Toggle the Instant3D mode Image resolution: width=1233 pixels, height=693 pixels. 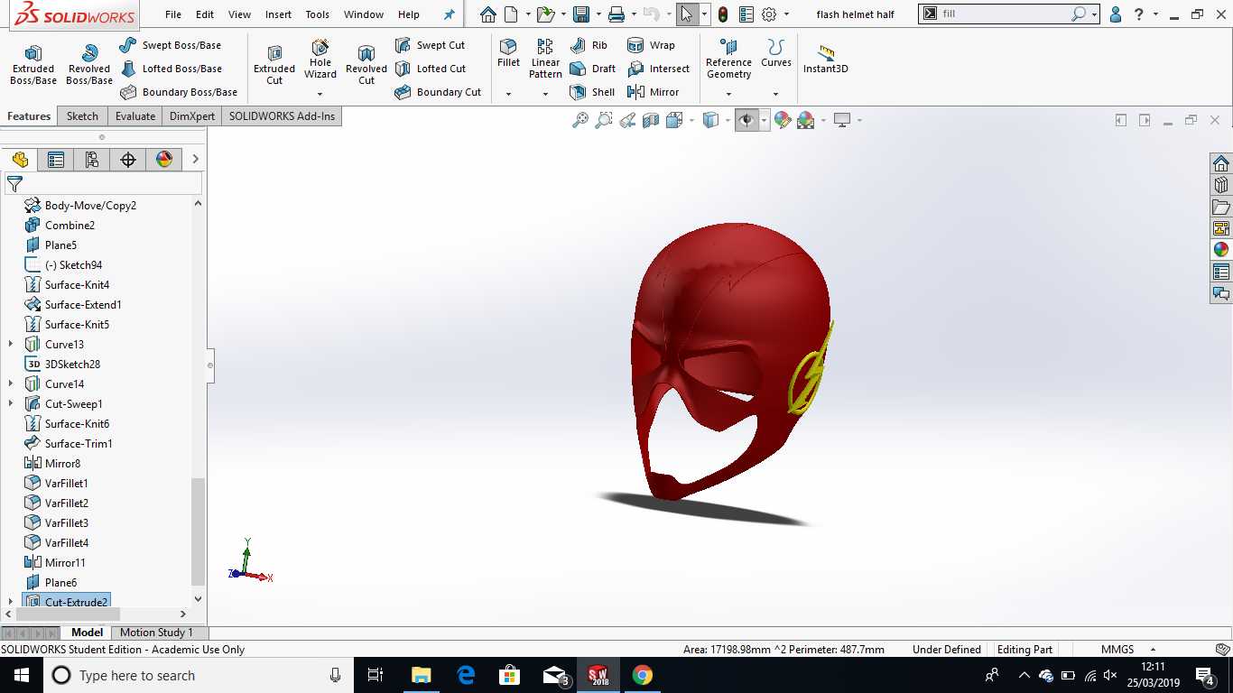pos(825,60)
